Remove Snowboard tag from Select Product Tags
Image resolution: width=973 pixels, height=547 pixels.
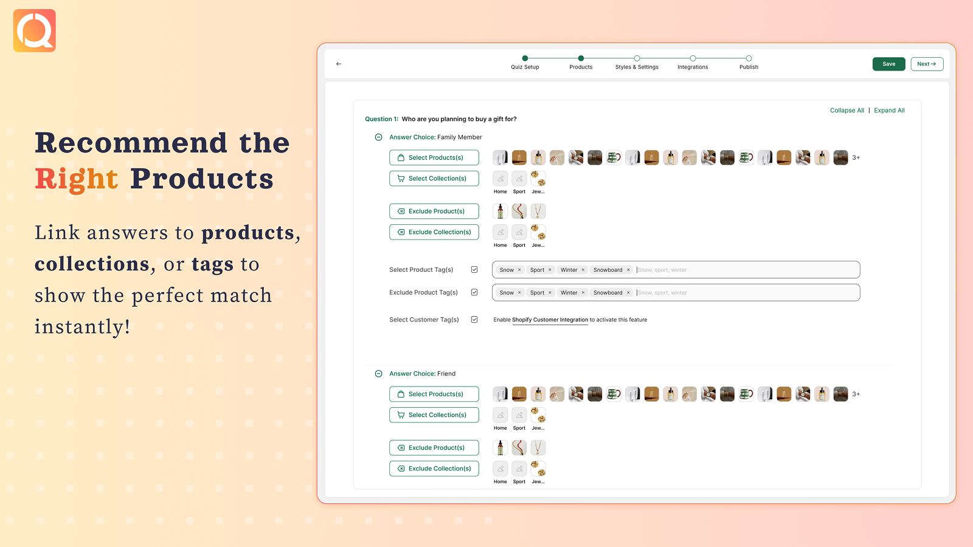click(628, 270)
